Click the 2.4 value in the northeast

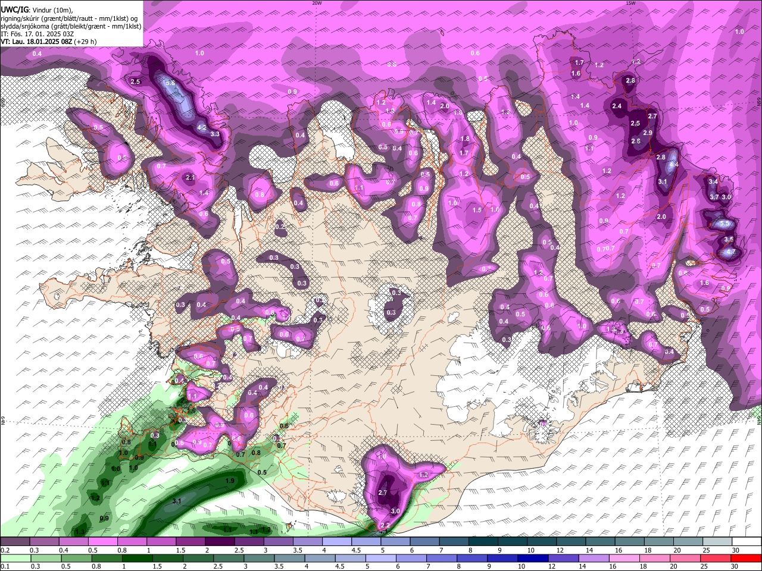pyautogui.click(x=617, y=106)
